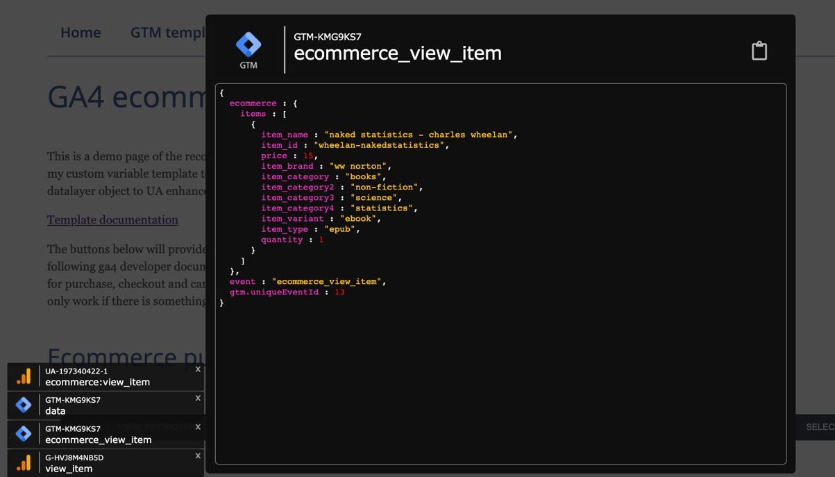The width and height of the screenshot is (835, 477).
Task: Click the GA4 ecommerce page heading
Action: 126,97
